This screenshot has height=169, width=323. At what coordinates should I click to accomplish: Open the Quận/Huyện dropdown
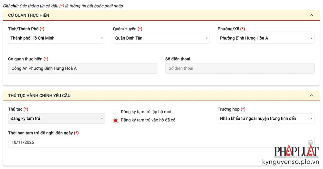click(x=161, y=38)
